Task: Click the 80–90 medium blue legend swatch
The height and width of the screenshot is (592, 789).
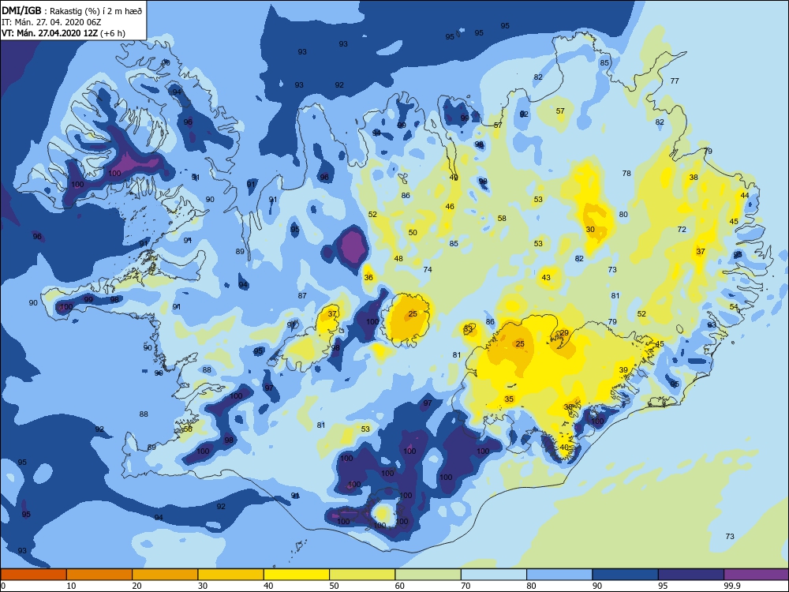Action: point(559,575)
